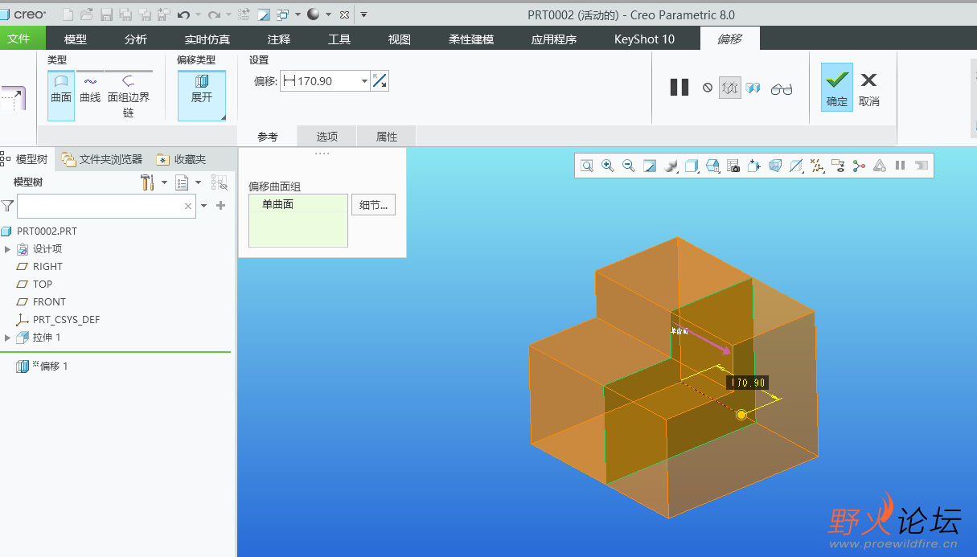Switch to the 模型 ribbon tab
This screenshot has height=557, width=977.
pyautogui.click(x=76, y=39)
